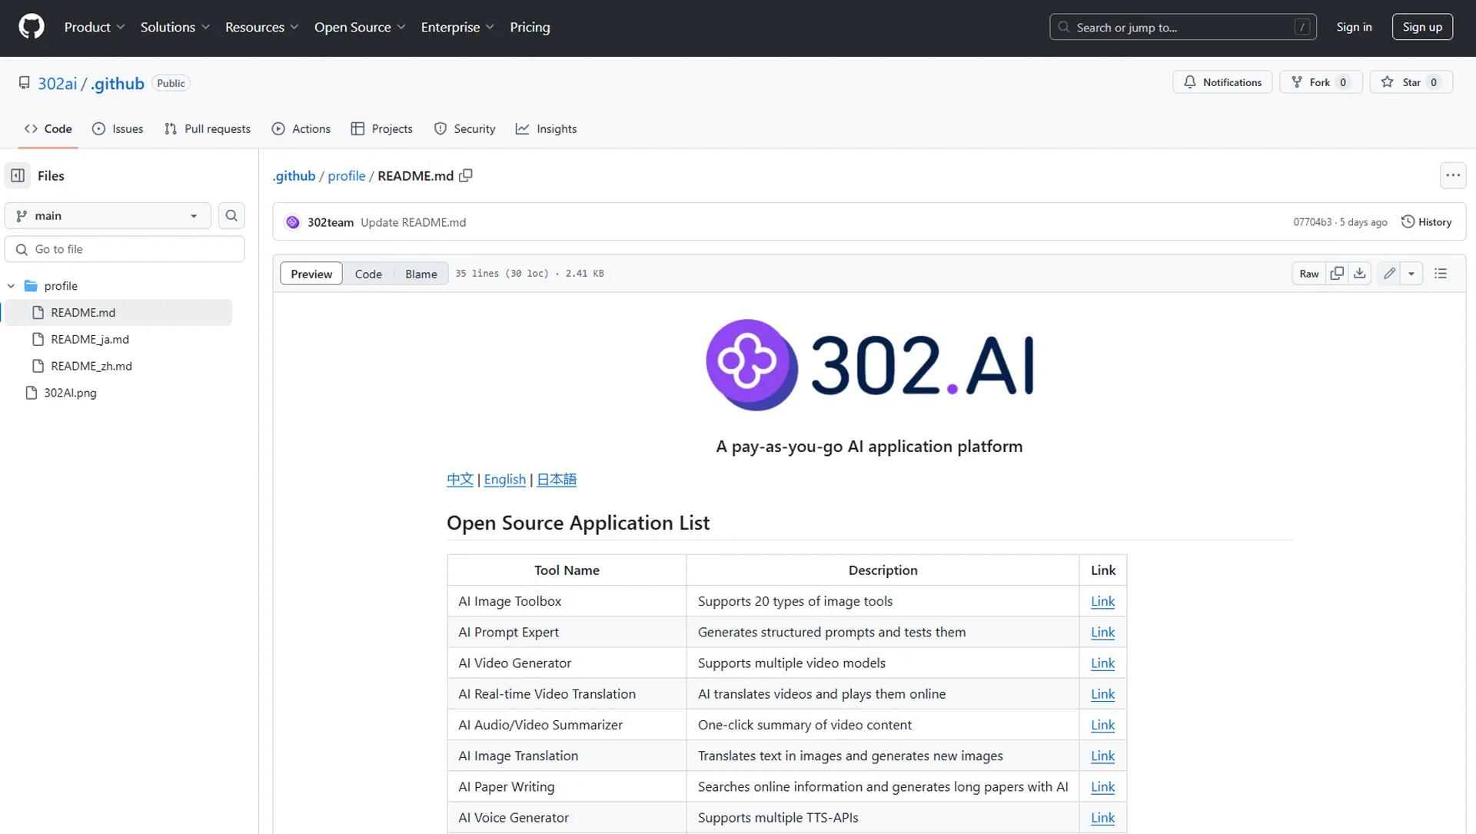Screen dimensions: 1476x834
Task: Switch to the Code view toggle
Action: pos(368,274)
